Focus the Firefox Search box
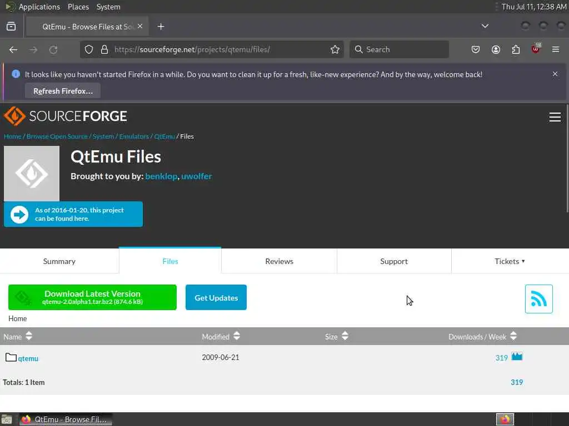Screen dimensions: 569x426 click(399, 49)
